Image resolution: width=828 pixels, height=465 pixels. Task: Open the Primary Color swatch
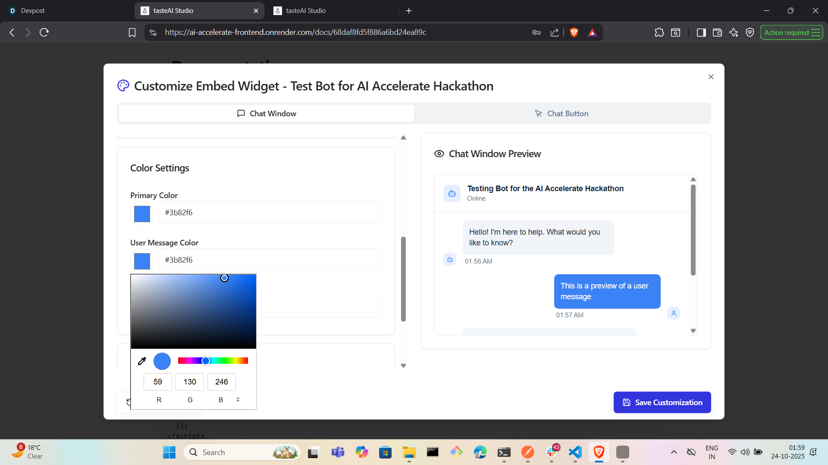(142, 214)
